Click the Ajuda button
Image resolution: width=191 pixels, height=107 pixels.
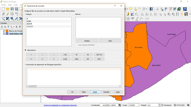tap(118, 92)
